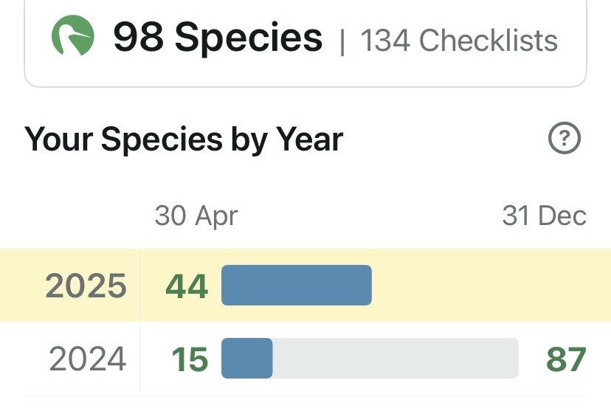Screen dimensions: 611x411
Task: Click the highlighted yellow 2025 row background
Action: pos(305,285)
